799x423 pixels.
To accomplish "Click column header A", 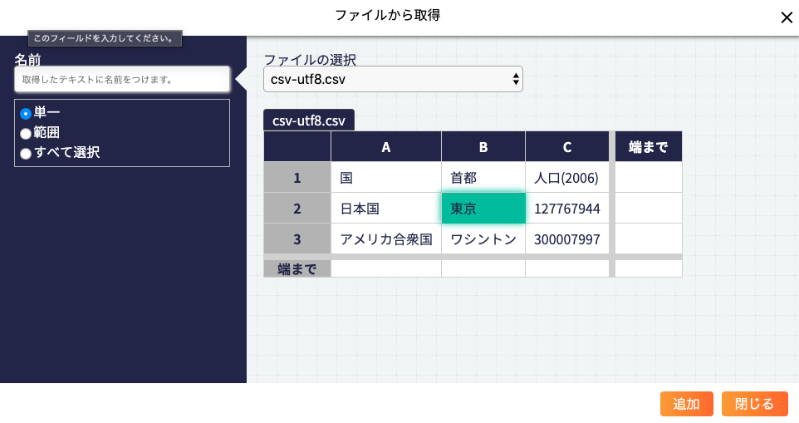I will click(x=385, y=147).
